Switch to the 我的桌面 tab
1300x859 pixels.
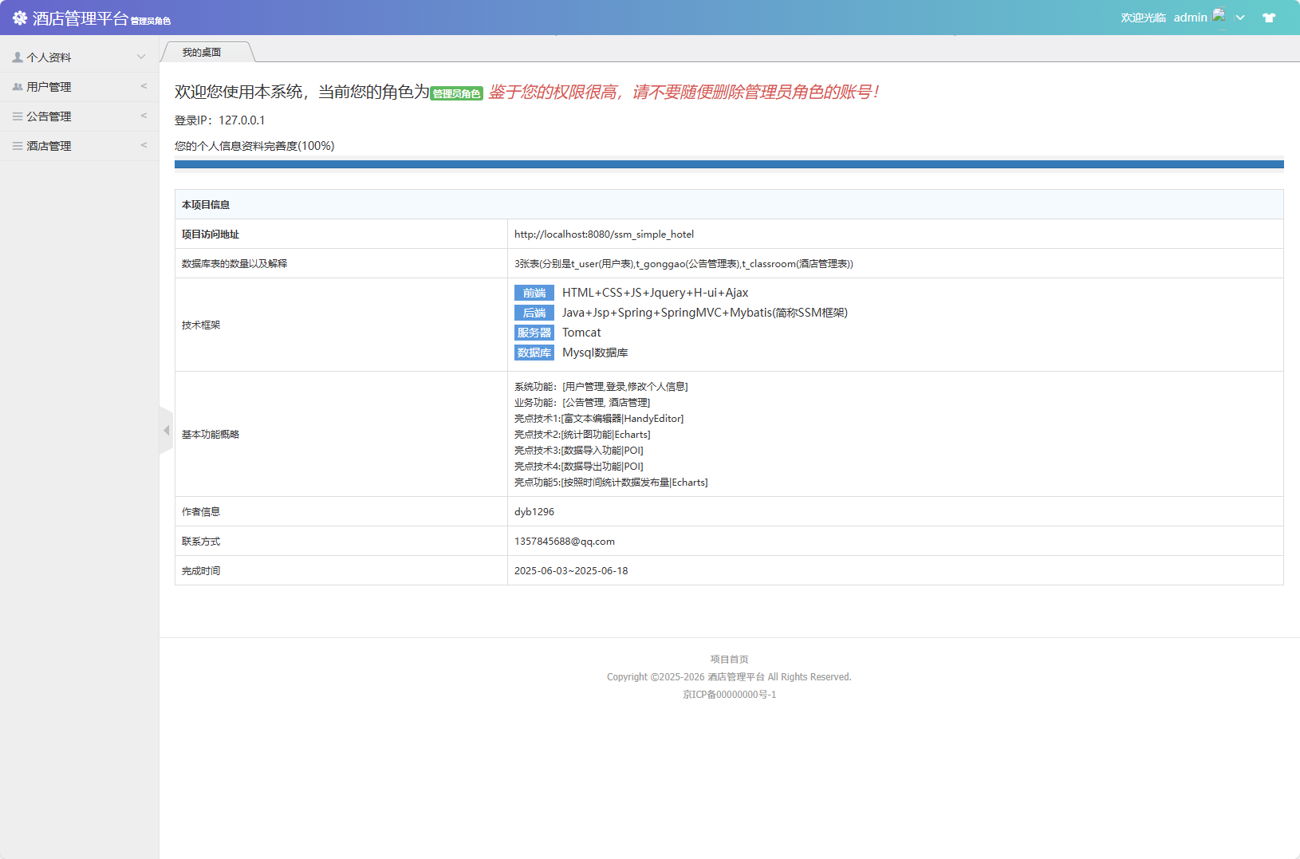pos(201,51)
